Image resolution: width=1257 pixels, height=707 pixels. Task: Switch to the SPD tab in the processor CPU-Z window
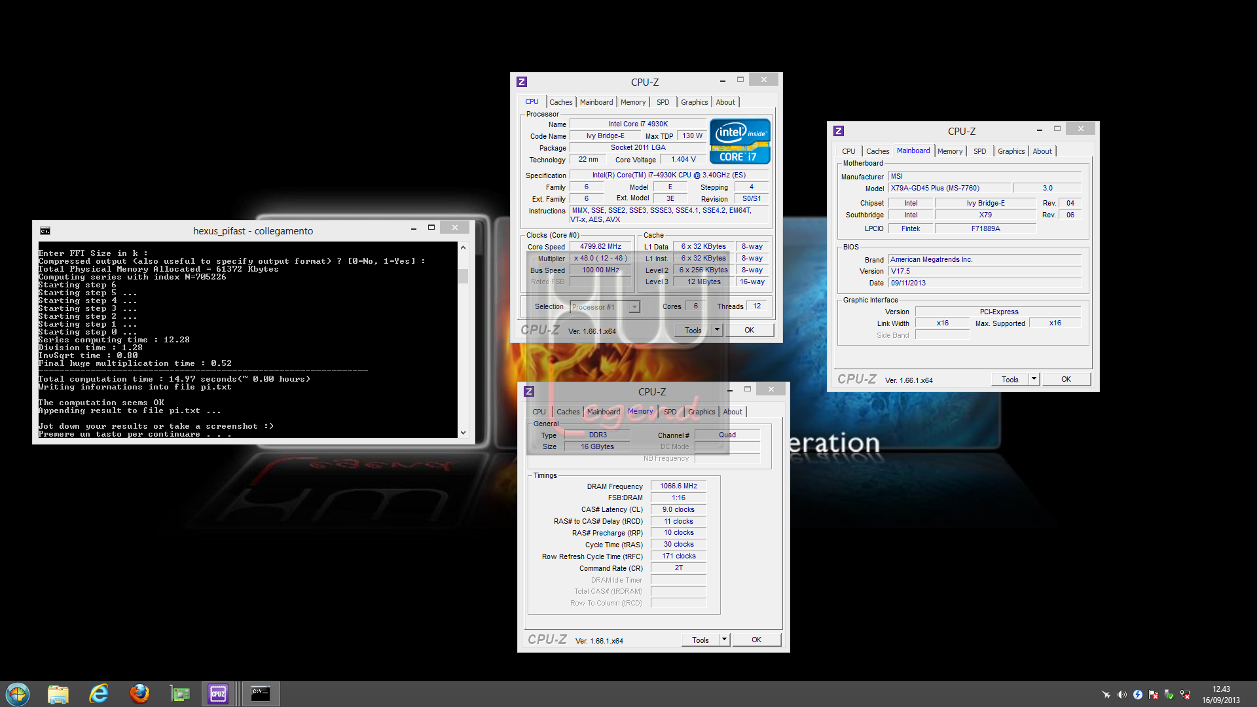pyautogui.click(x=663, y=102)
